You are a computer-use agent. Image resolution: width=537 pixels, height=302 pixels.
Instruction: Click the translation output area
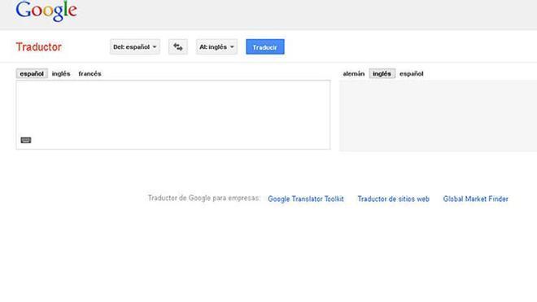pos(438,116)
